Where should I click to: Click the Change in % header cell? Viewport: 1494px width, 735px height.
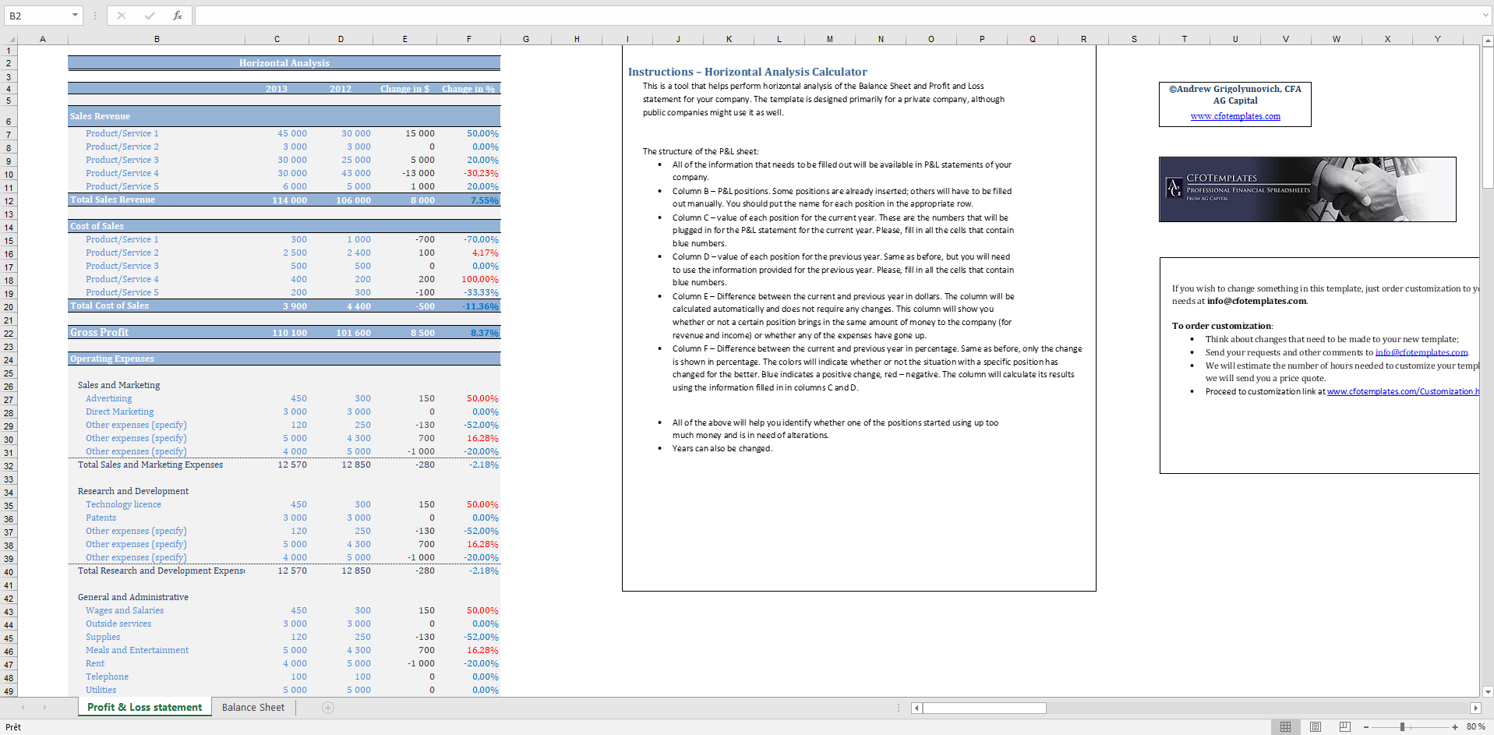pos(468,89)
